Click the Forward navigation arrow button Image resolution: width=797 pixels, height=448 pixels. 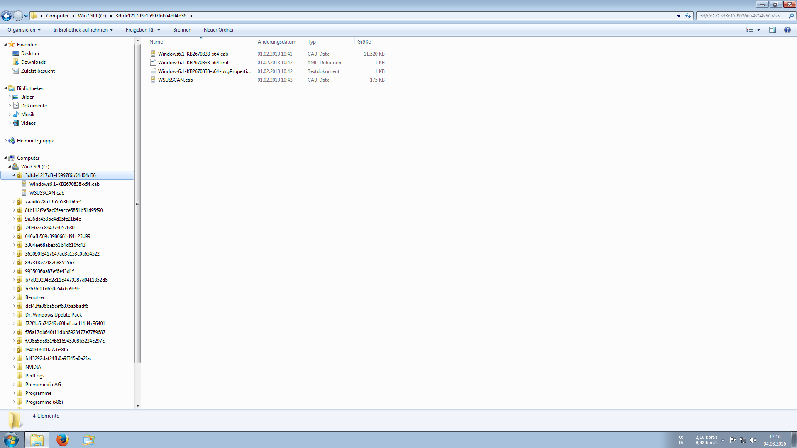(x=18, y=16)
